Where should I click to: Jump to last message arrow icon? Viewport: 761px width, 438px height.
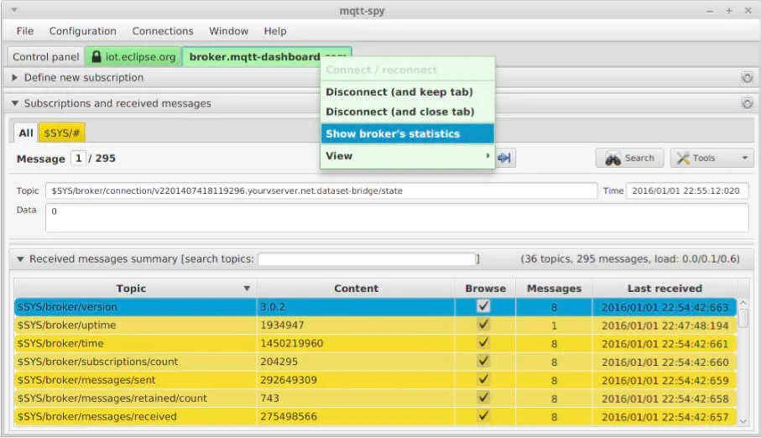505,158
